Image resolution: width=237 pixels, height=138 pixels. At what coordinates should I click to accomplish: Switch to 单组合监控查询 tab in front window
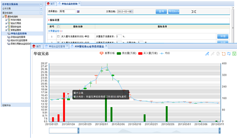tap(57, 47)
